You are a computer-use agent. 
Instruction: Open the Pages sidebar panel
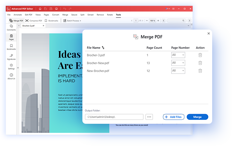[x=11, y=37]
